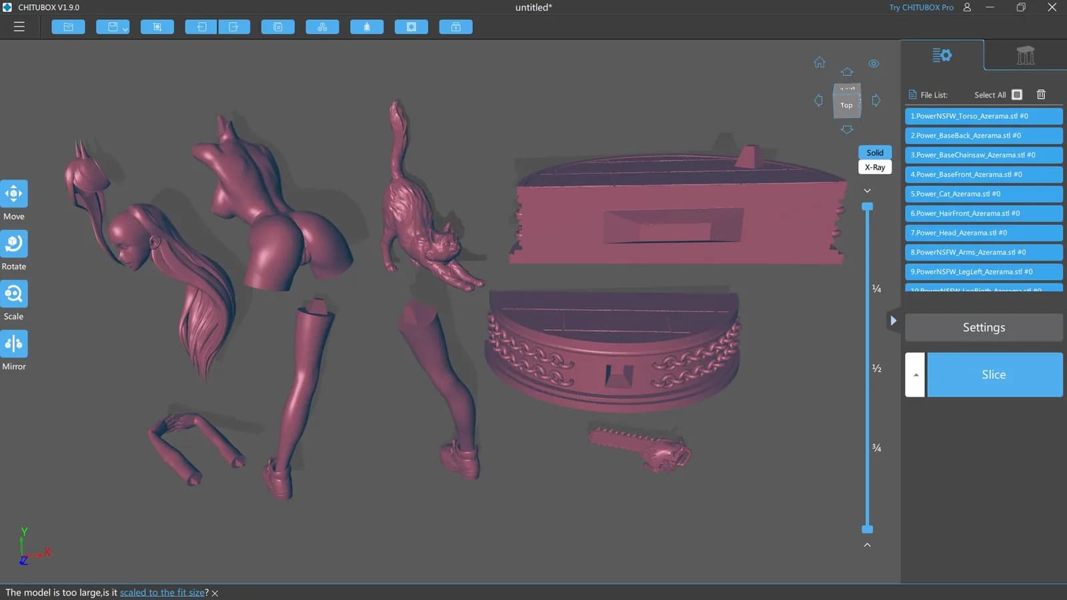Select 5.Power_Cat_Azerama.stl in the file list

(x=983, y=194)
